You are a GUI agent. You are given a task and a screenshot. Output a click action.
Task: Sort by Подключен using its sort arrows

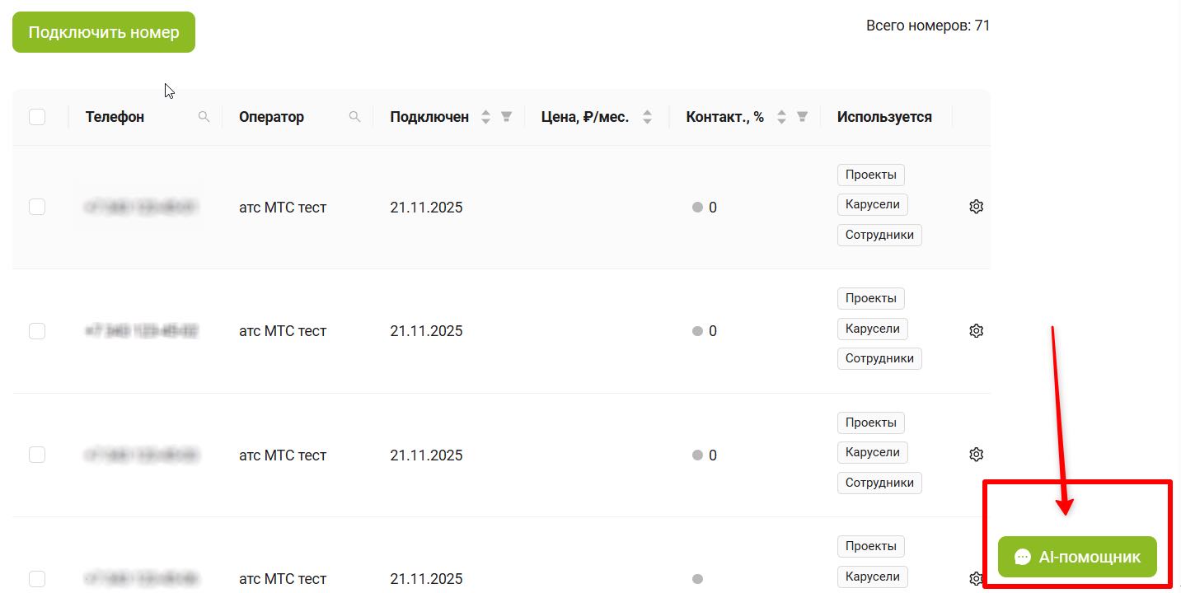[485, 117]
